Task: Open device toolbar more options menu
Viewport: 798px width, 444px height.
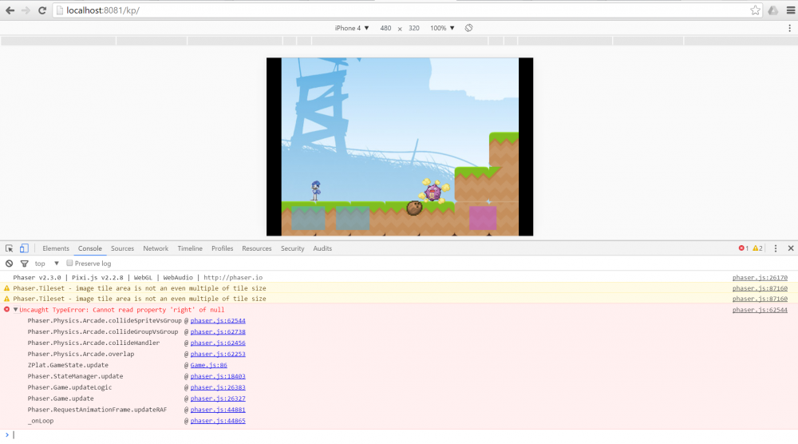Action: (x=789, y=29)
